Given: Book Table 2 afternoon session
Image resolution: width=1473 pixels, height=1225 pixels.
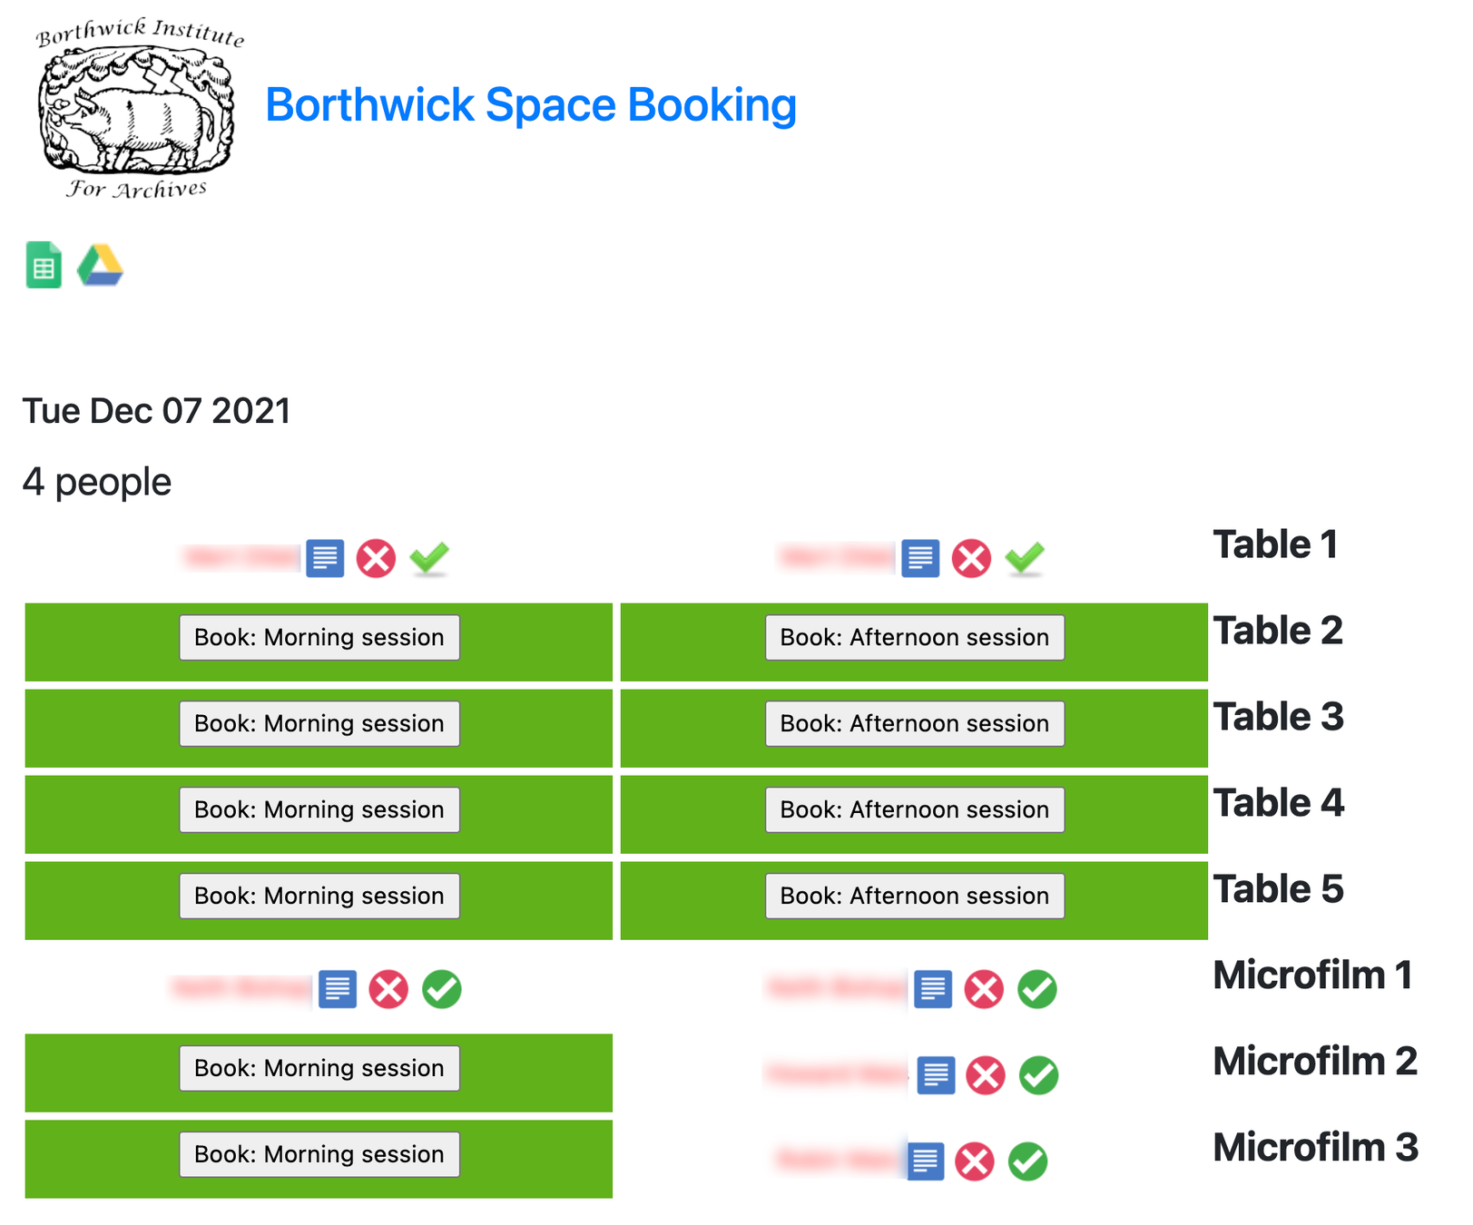Looking at the screenshot, I should [915, 638].
